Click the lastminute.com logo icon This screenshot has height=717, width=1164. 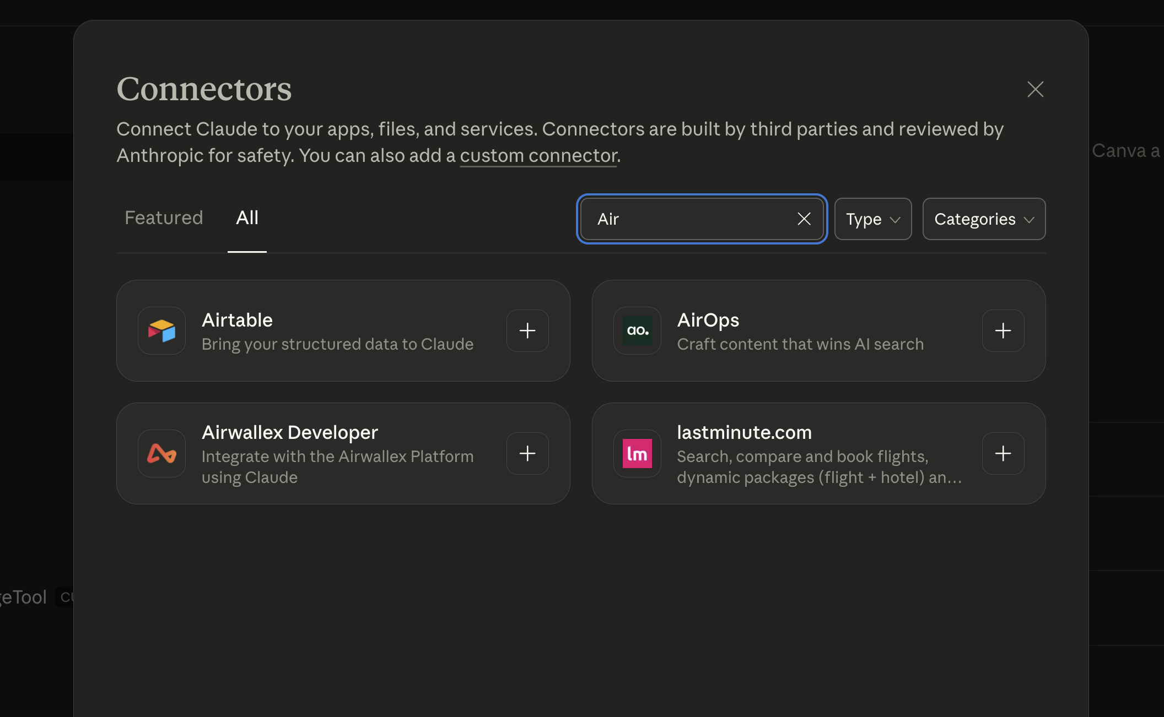coord(637,453)
